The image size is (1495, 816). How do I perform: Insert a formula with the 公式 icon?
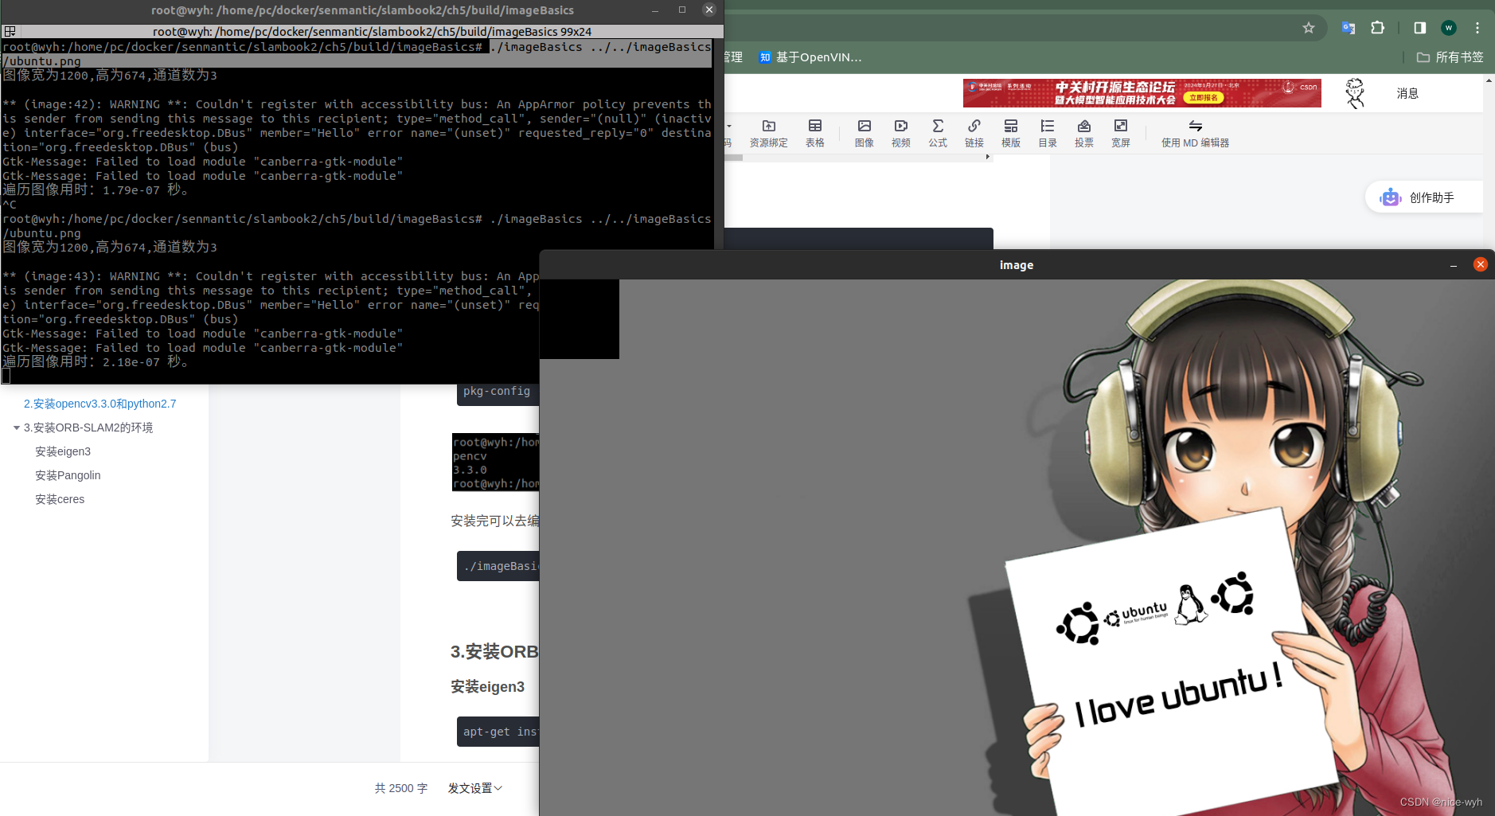click(x=939, y=133)
